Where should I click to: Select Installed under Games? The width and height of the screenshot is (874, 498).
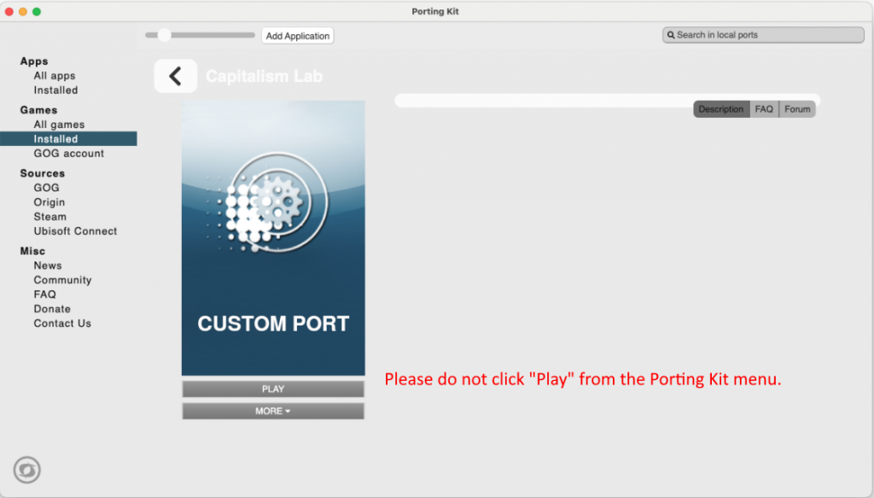55,138
